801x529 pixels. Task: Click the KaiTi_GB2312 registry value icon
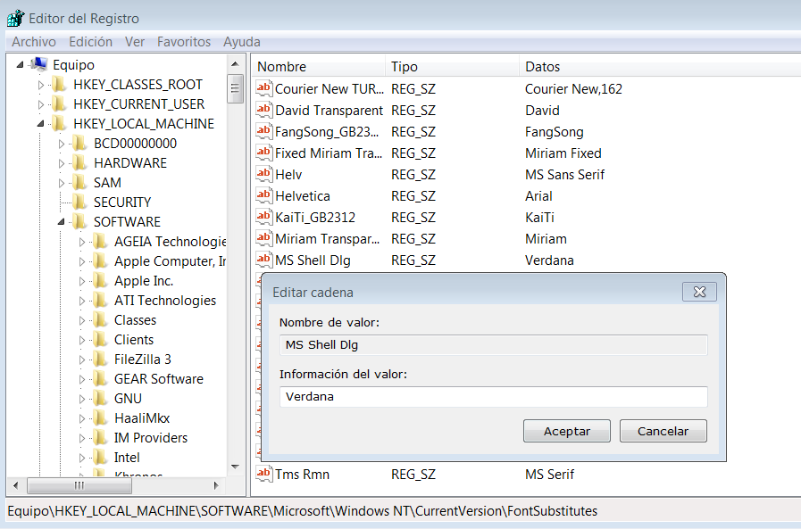pos(263,217)
